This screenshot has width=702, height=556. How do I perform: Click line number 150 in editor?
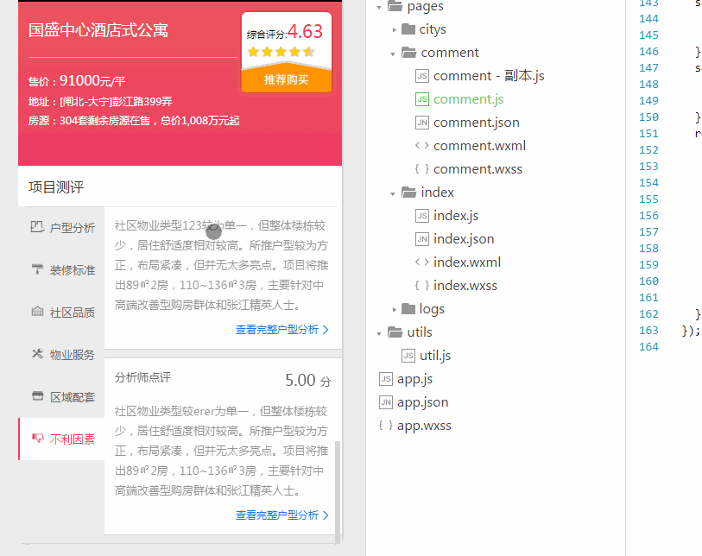[648, 117]
